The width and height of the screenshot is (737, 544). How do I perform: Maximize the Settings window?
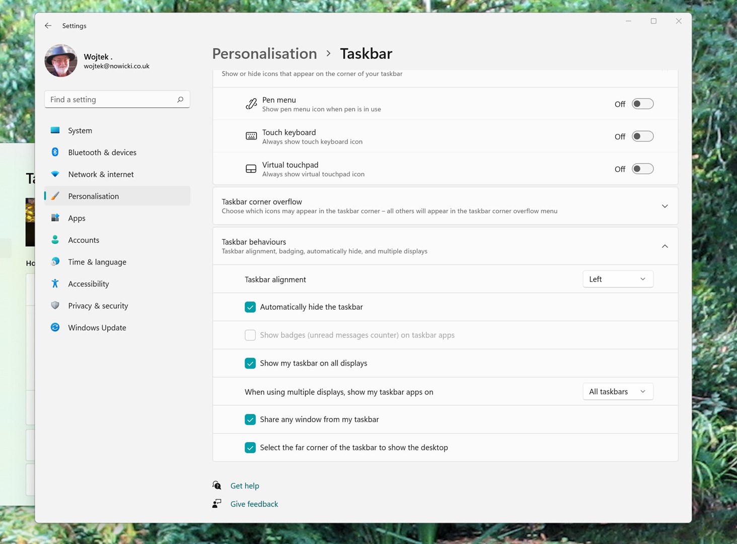pyautogui.click(x=653, y=21)
